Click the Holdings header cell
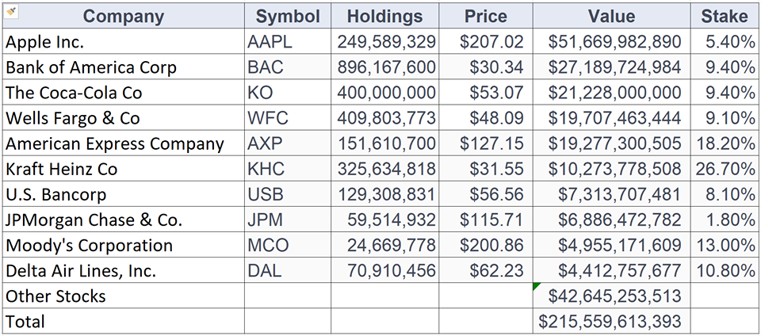 point(384,16)
